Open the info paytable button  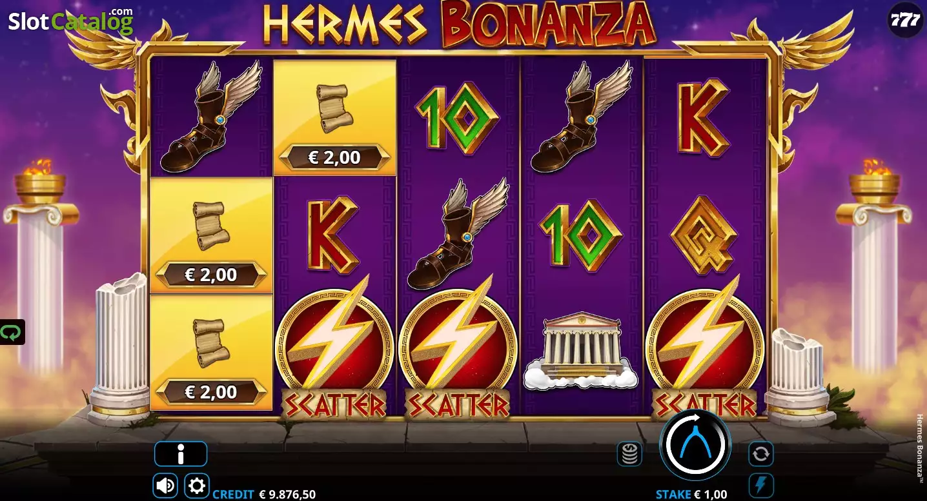click(x=181, y=455)
